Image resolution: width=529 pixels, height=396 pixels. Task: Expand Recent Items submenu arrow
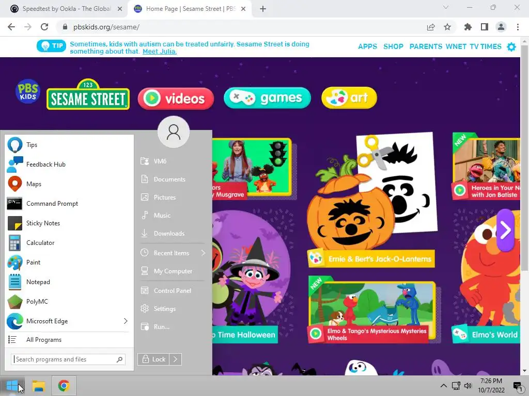coord(203,253)
